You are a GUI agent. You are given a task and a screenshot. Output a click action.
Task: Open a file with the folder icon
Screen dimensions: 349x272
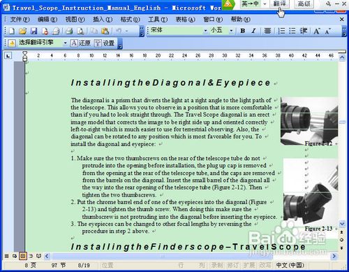pyautogui.click(x=22, y=31)
